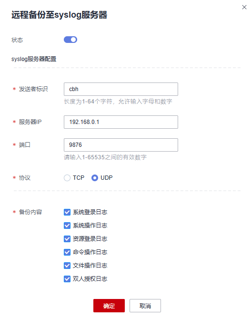Uncheck the 命令操作日志 checkbox

point(67,252)
